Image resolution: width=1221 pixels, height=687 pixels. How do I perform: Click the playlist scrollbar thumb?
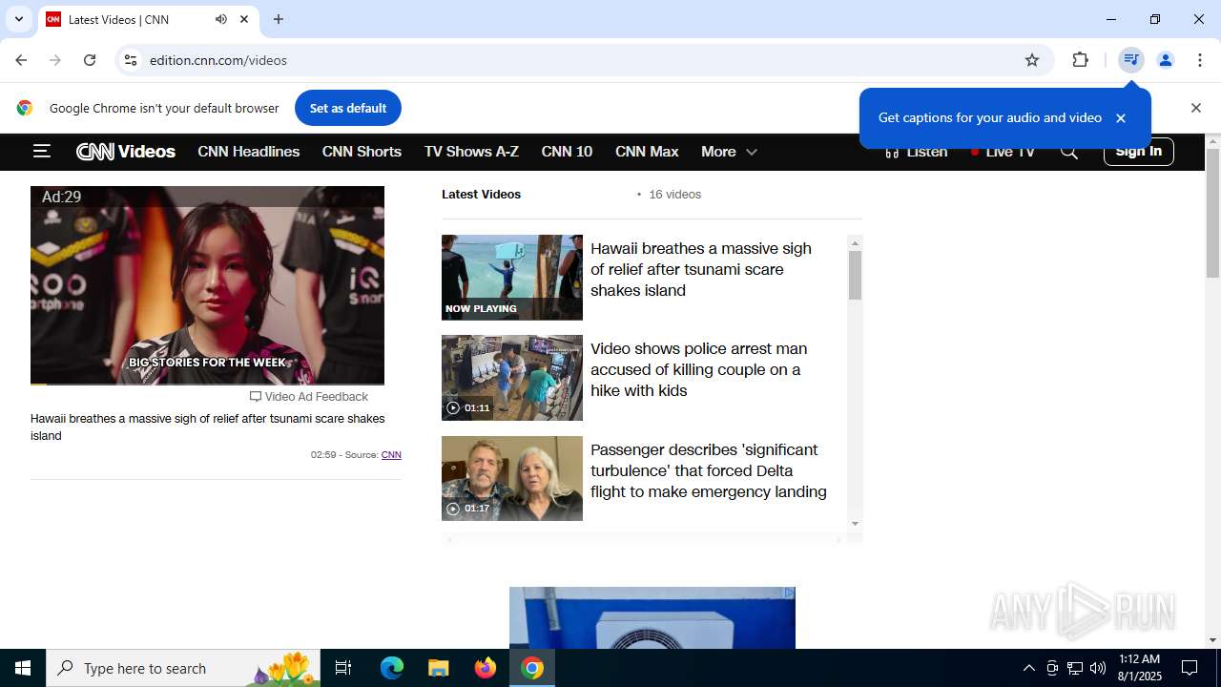(x=855, y=276)
